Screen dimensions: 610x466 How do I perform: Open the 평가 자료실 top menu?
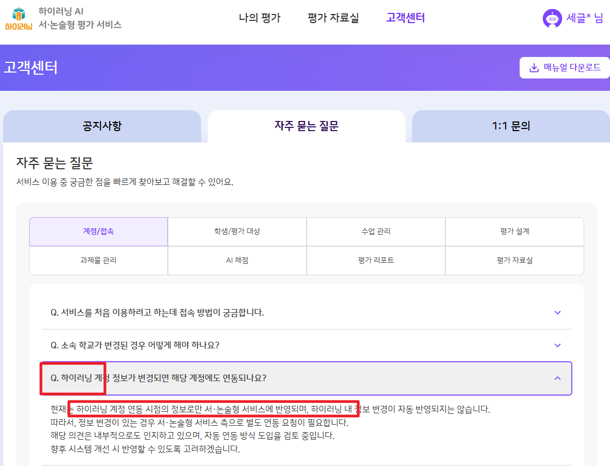click(x=333, y=18)
